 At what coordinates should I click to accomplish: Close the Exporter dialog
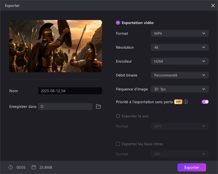[213, 6]
